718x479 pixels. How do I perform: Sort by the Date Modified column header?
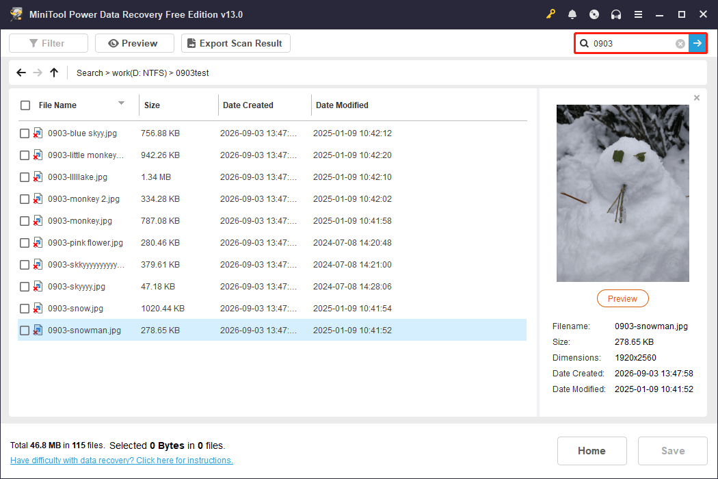342,105
